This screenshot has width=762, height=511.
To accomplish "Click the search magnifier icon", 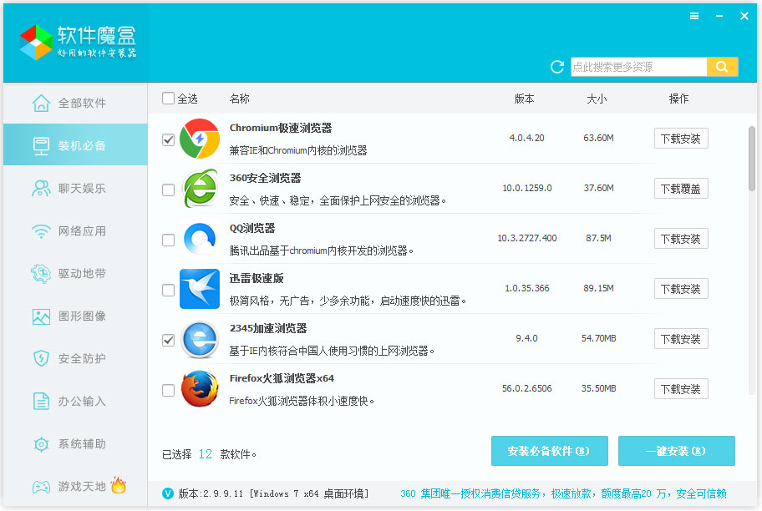I will pyautogui.click(x=722, y=66).
